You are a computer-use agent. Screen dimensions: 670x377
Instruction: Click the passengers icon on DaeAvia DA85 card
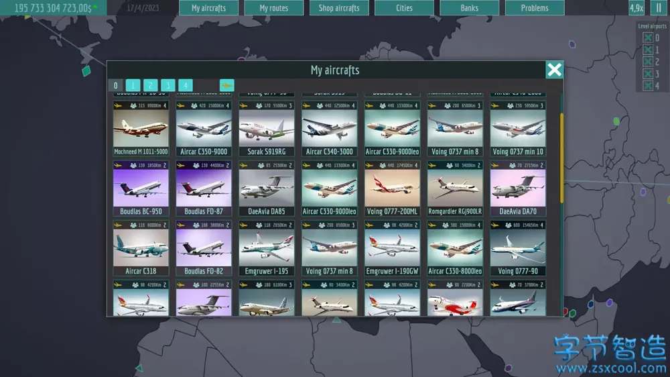[x=260, y=165]
